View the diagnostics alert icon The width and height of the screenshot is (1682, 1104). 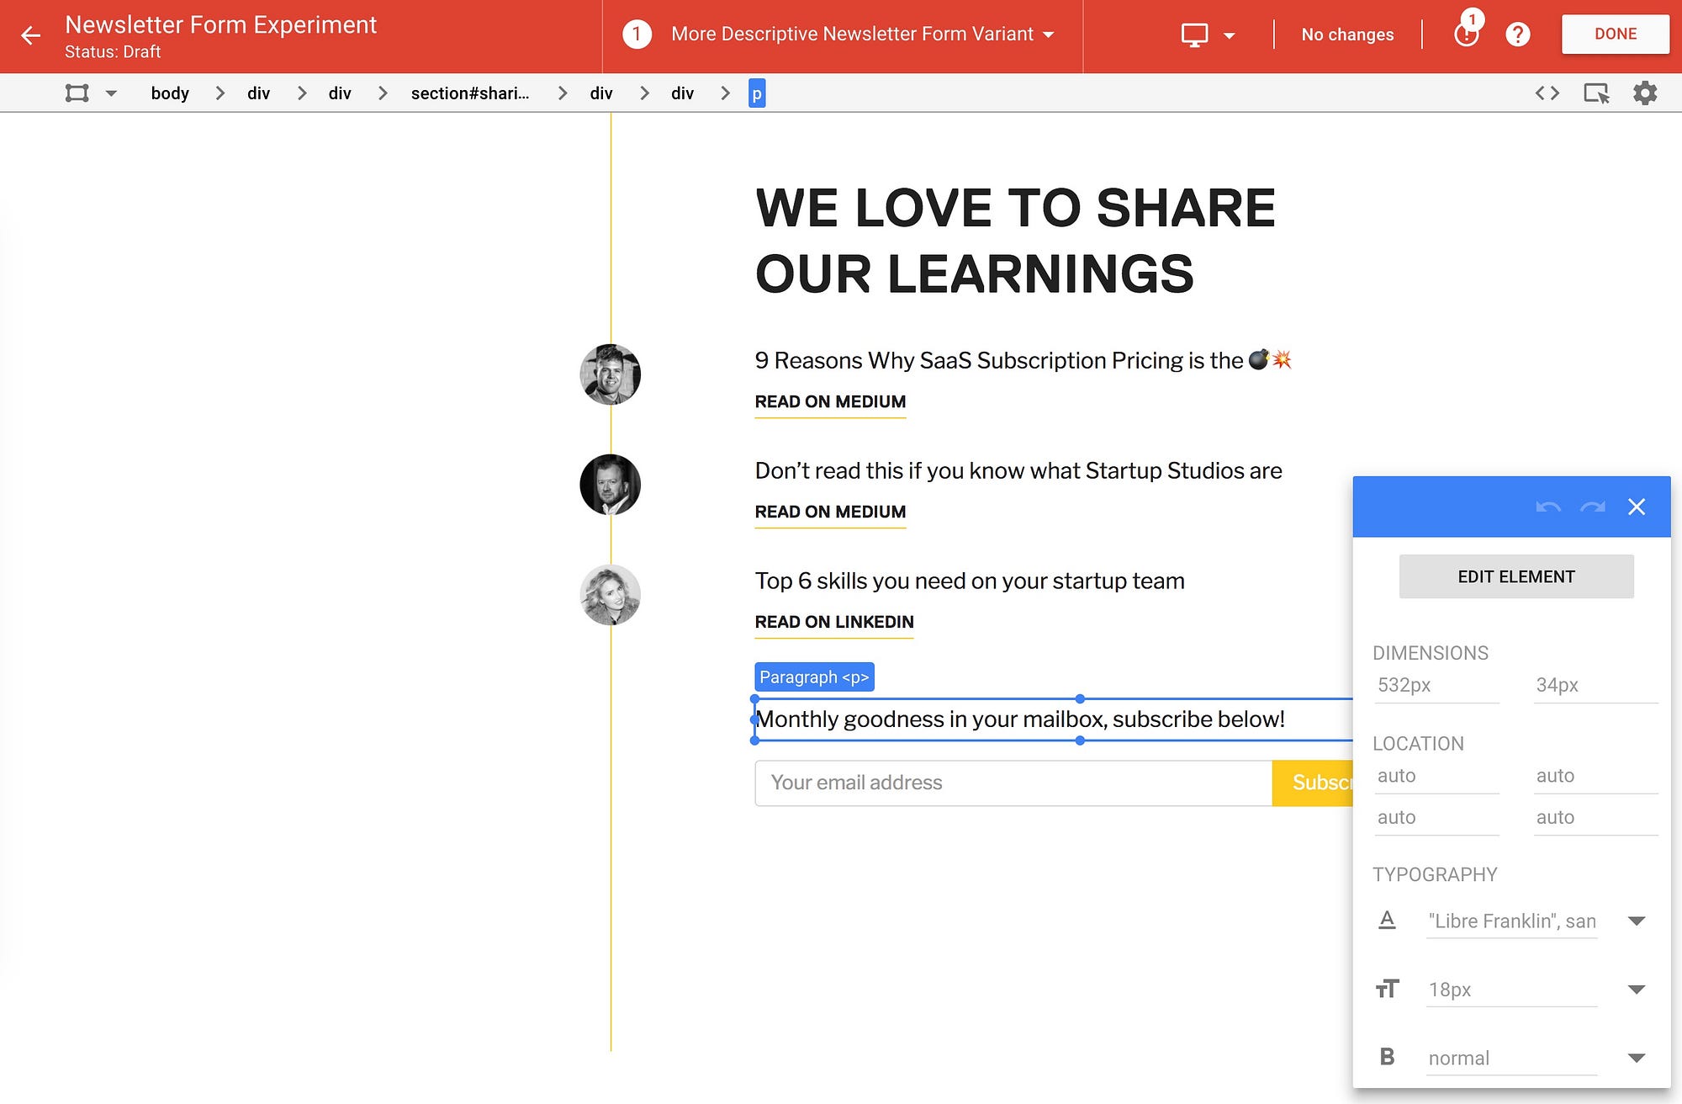point(1467,34)
